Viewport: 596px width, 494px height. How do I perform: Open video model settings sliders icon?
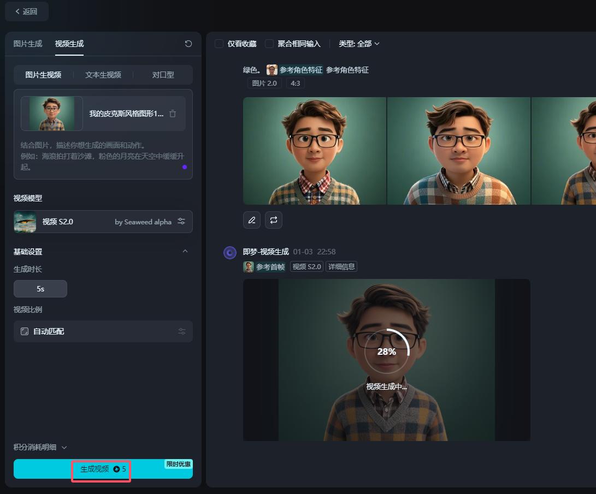181,222
